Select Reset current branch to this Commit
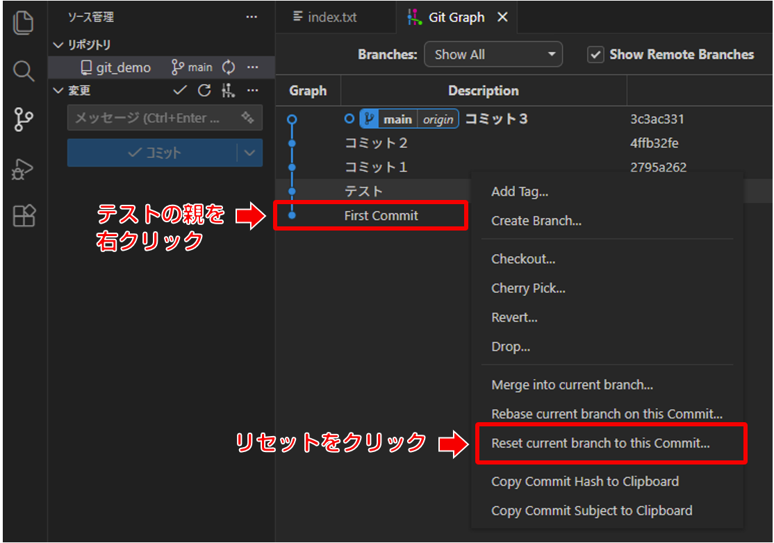Screen dimensions: 774x543 tap(600, 443)
